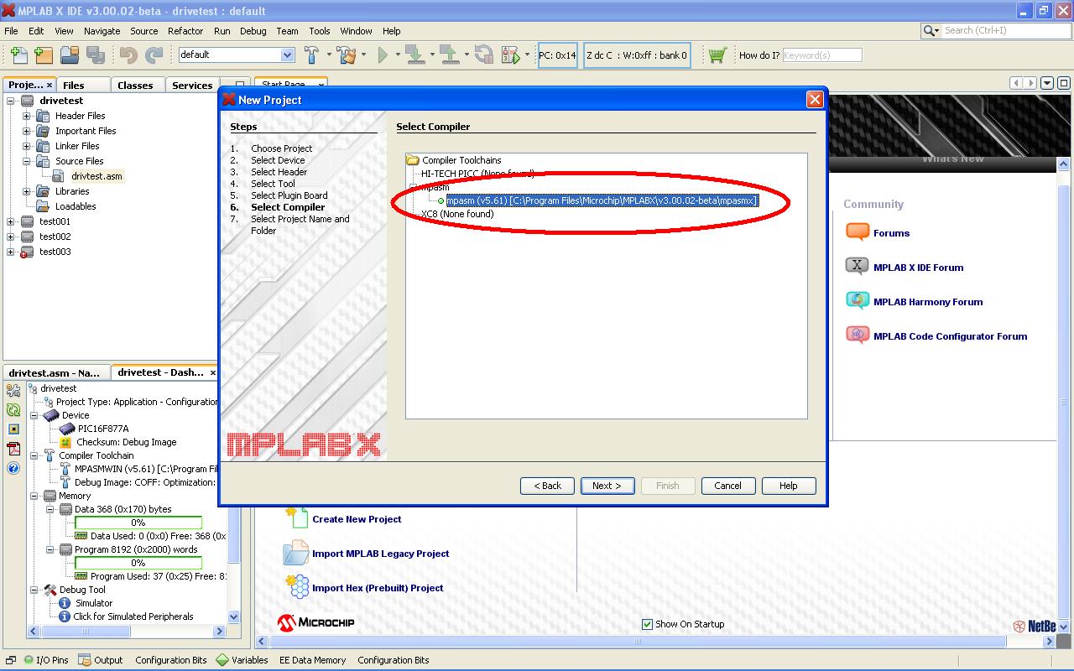The image size is (1074, 671).
Task: Click the Create New Project icon
Action: pos(297,517)
